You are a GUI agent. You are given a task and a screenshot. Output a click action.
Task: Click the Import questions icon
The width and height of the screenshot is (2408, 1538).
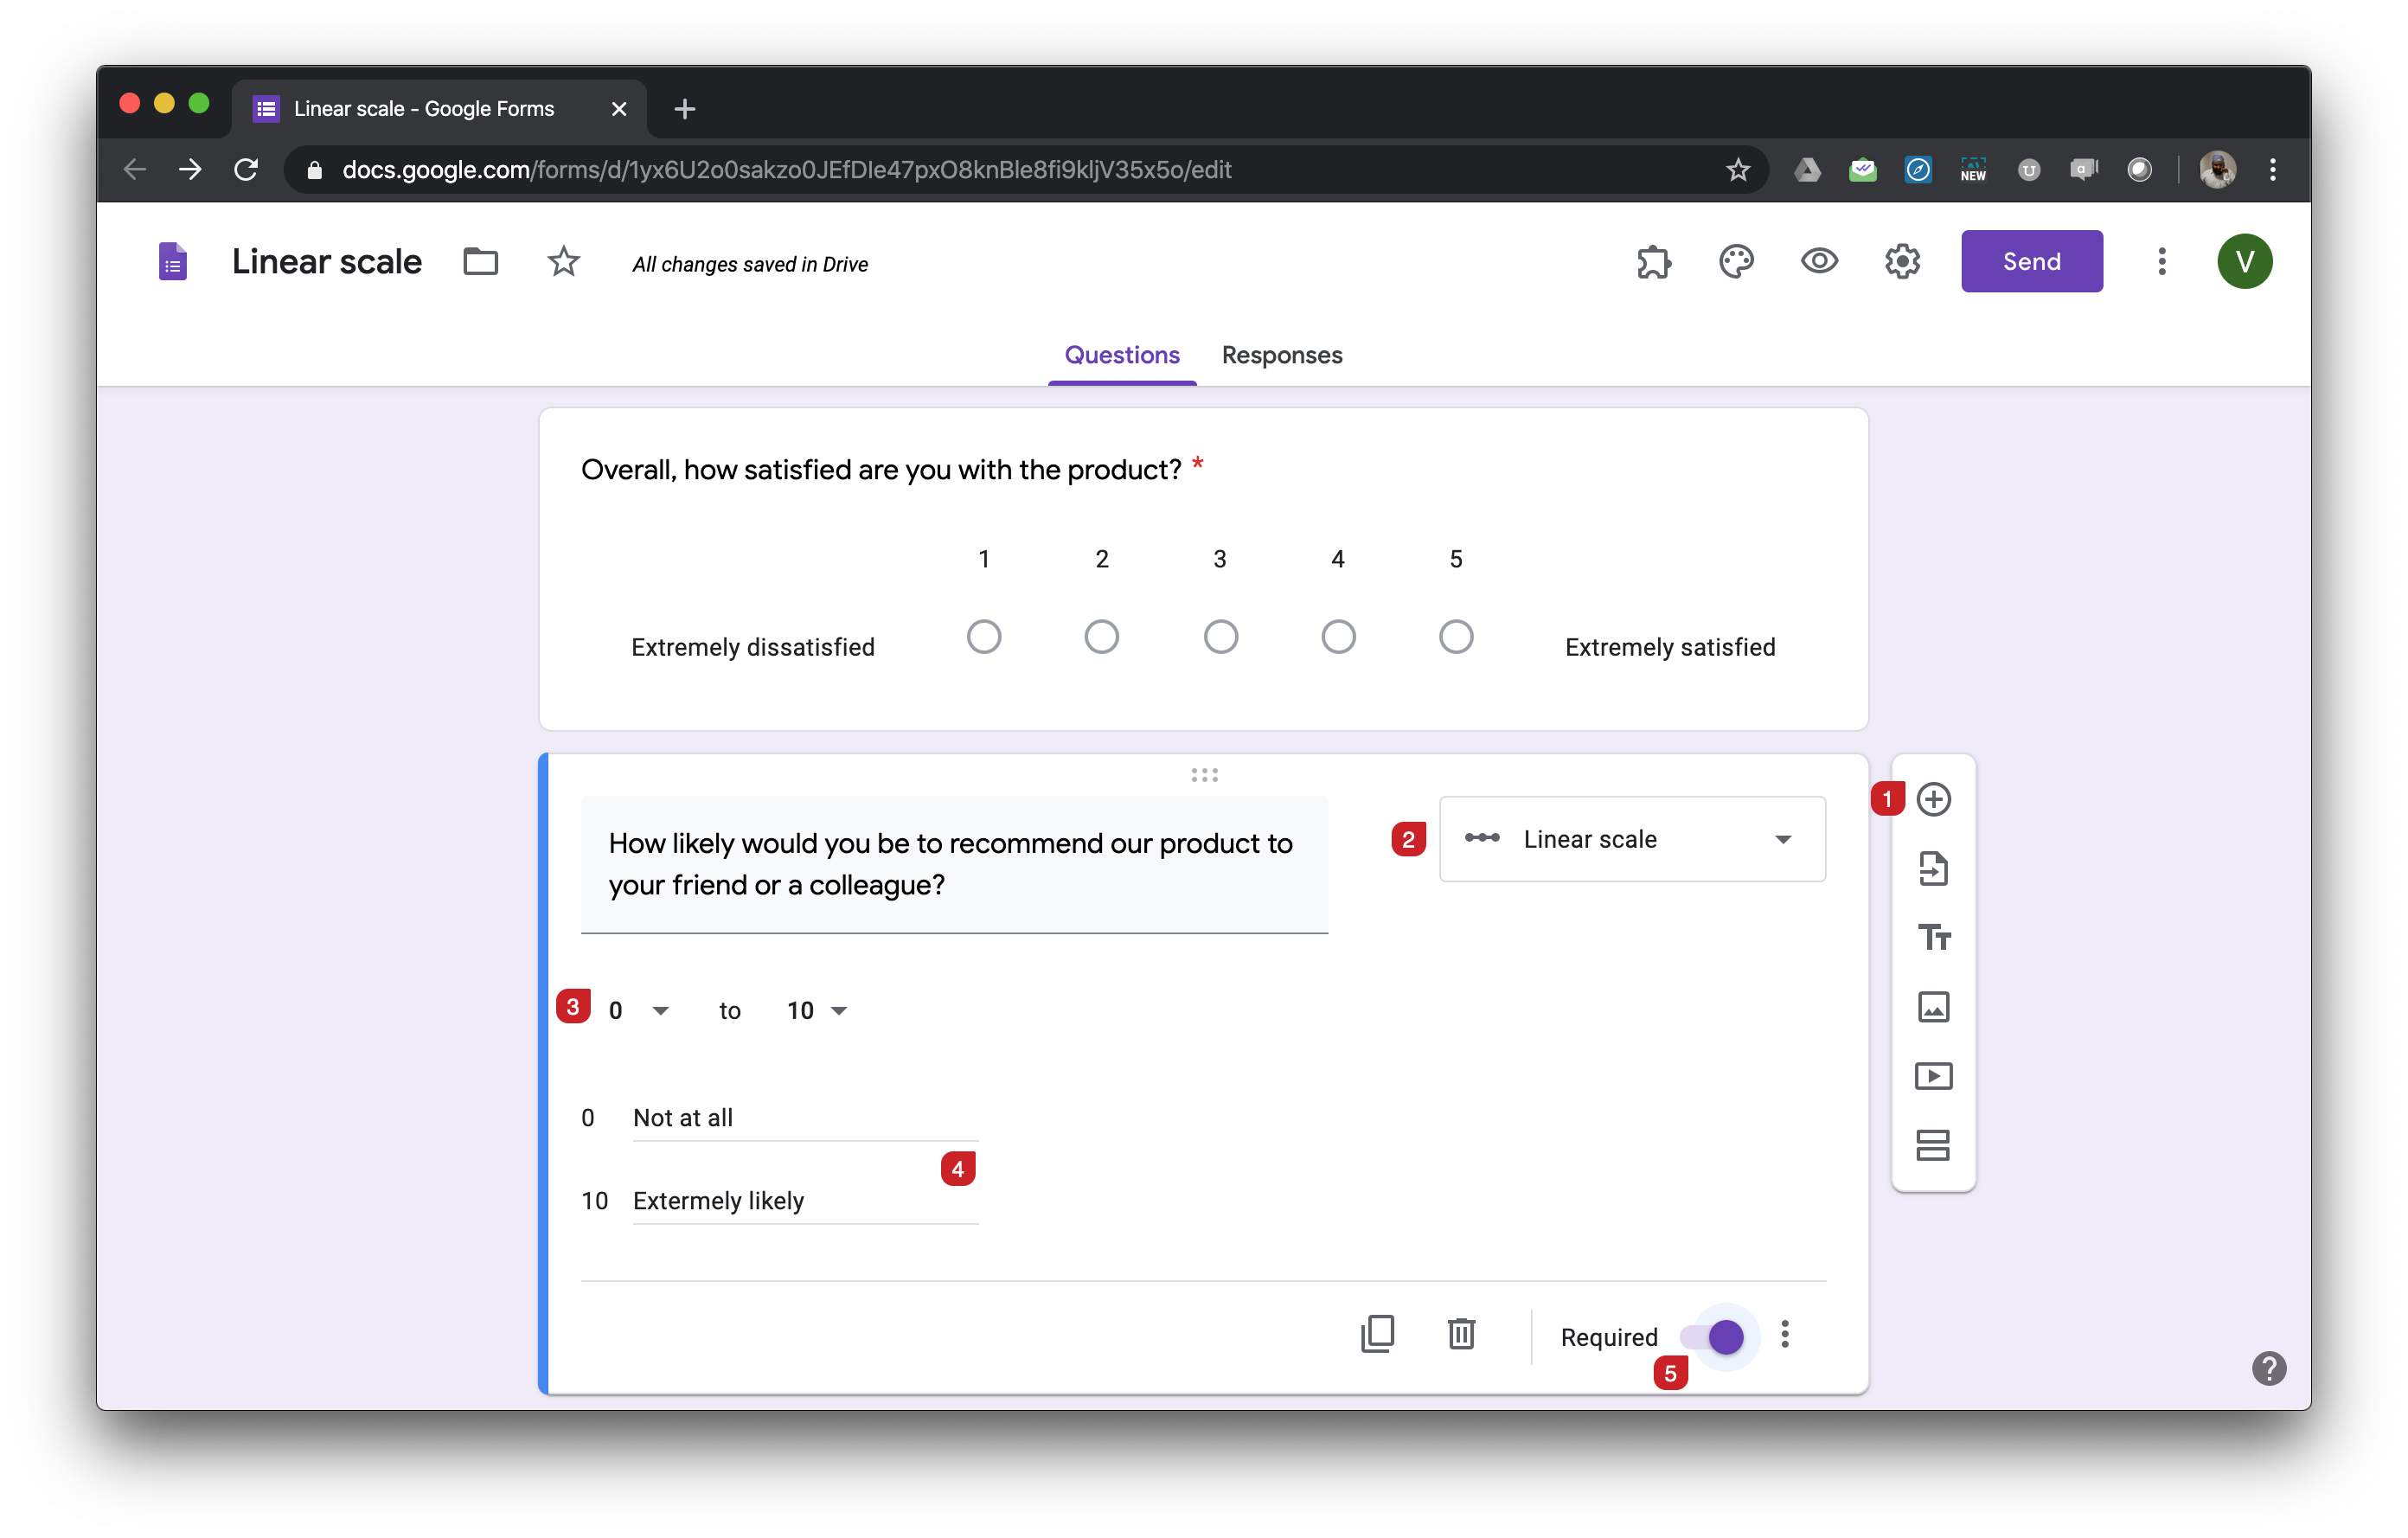pyautogui.click(x=1933, y=868)
